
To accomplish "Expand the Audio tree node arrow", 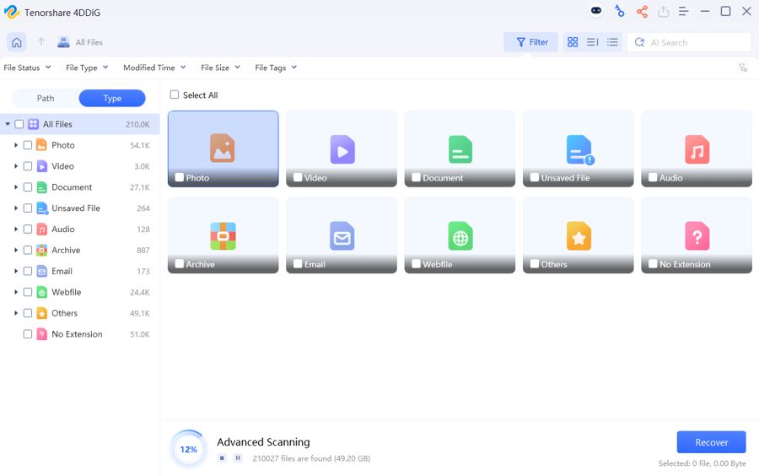I will coord(16,229).
